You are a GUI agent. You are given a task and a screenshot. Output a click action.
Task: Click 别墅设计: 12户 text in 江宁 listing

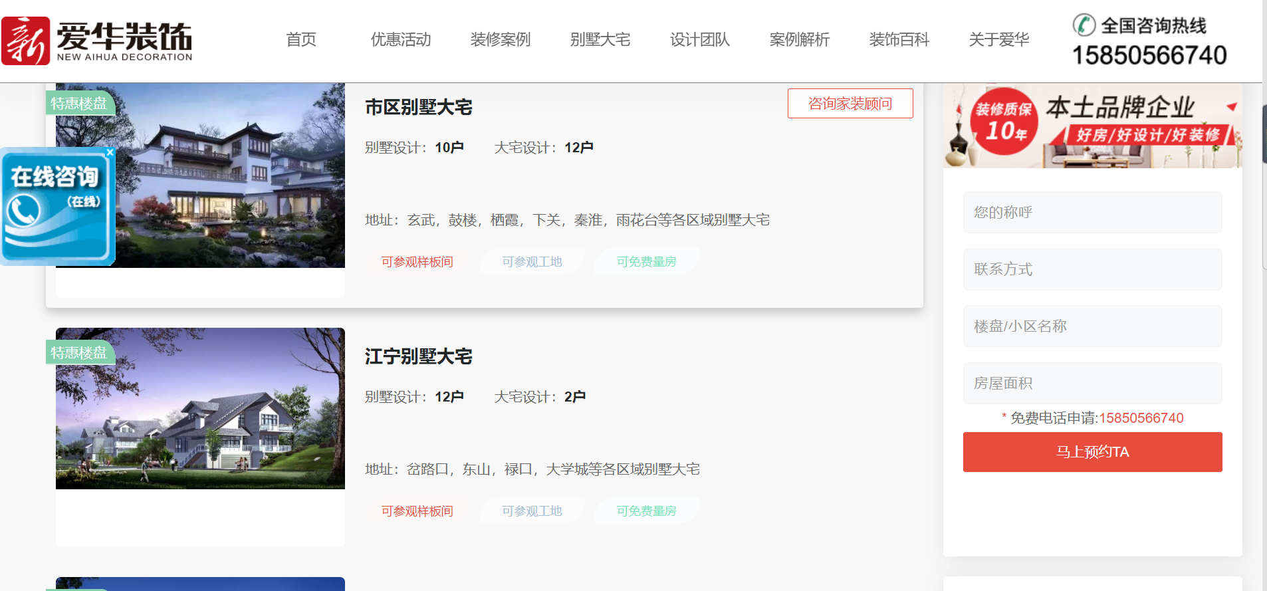coord(414,397)
